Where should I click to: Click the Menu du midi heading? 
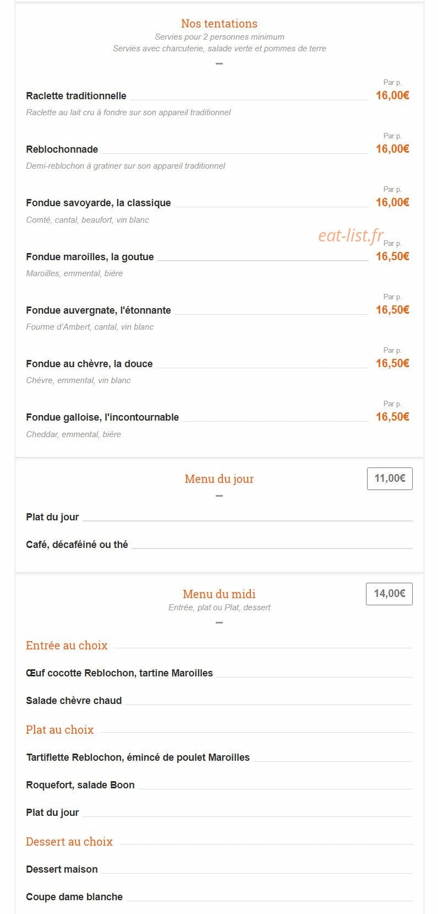pyautogui.click(x=219, y=594)
